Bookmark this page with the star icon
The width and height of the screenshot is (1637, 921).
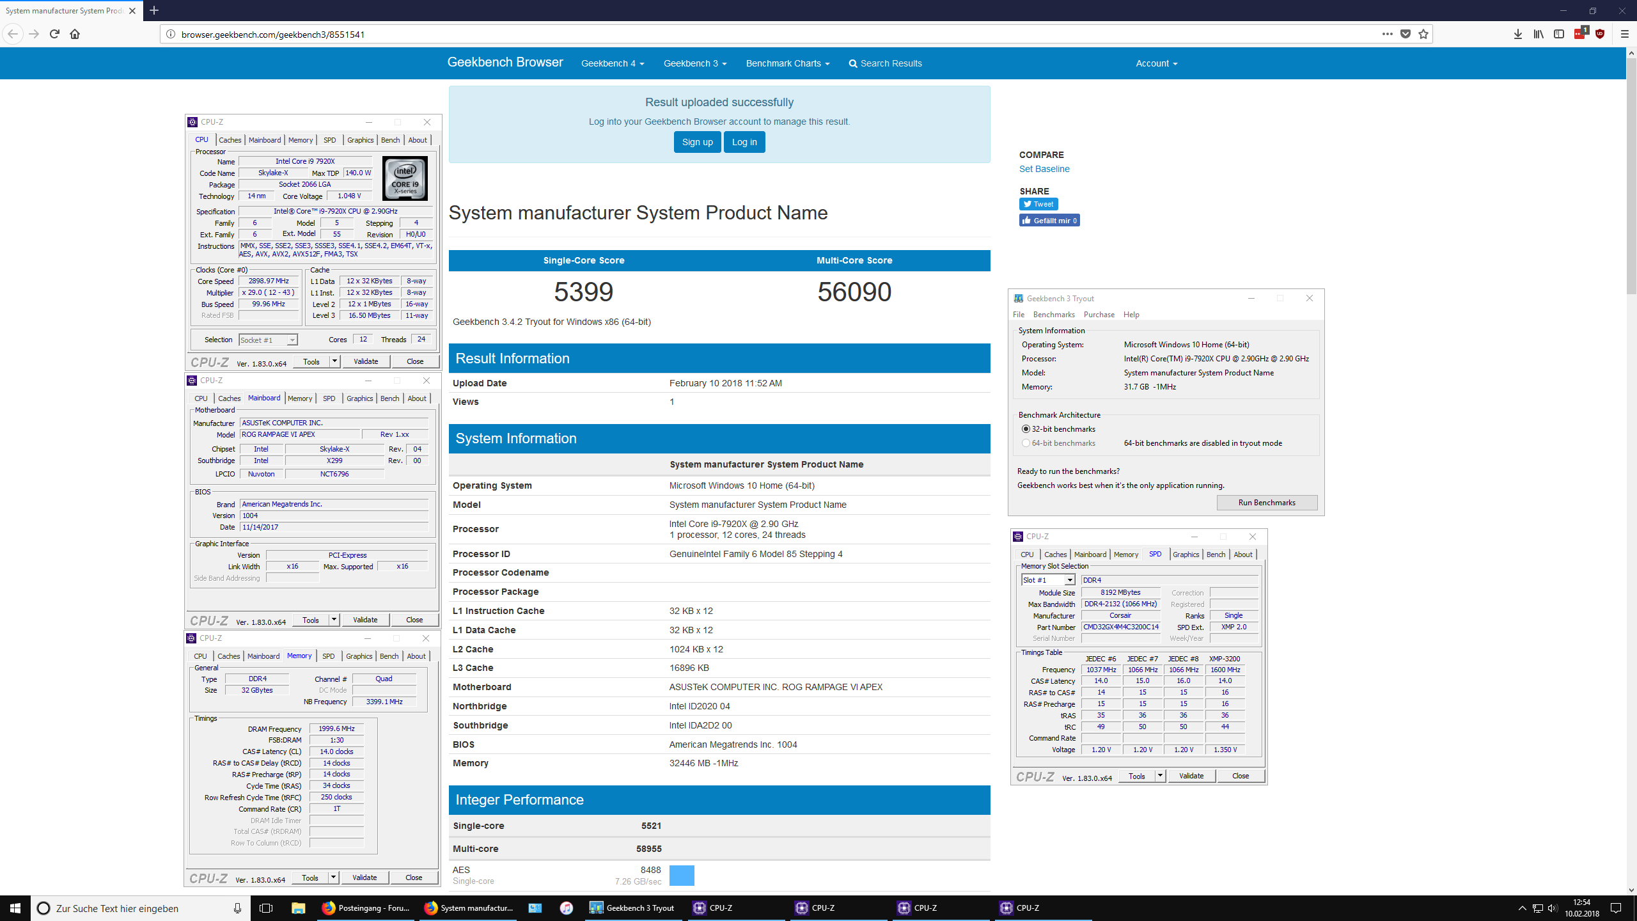(1423, 34)
